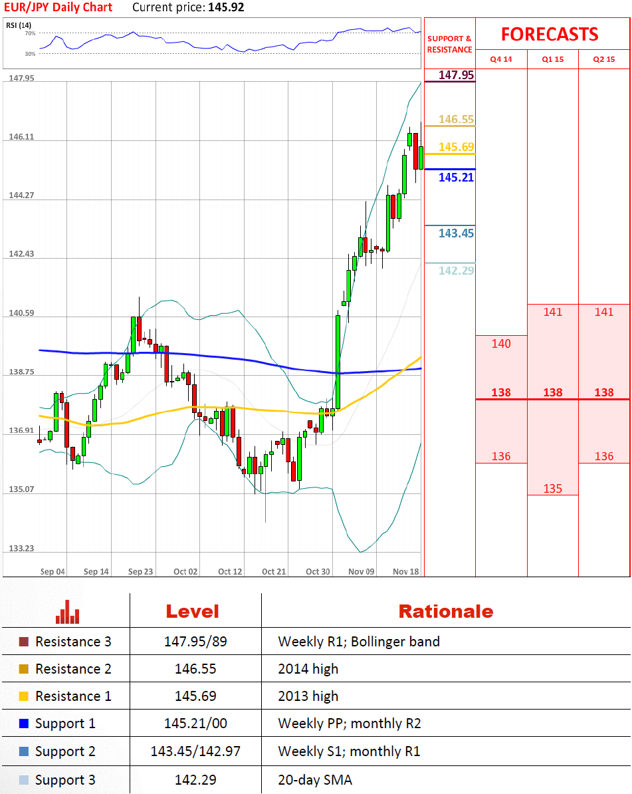Click the 'Q1 15' forecast column header

tap(552, 59)
